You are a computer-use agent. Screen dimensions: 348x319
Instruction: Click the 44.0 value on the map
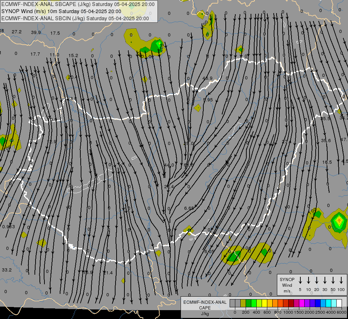click(x=169, y=165)
